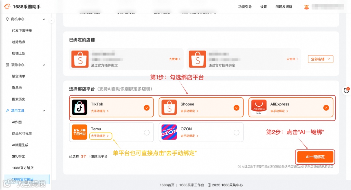This screenshot has height=190, width=351.
Task: Click 去手动绑定 under OZON
Action: point(189,136)
